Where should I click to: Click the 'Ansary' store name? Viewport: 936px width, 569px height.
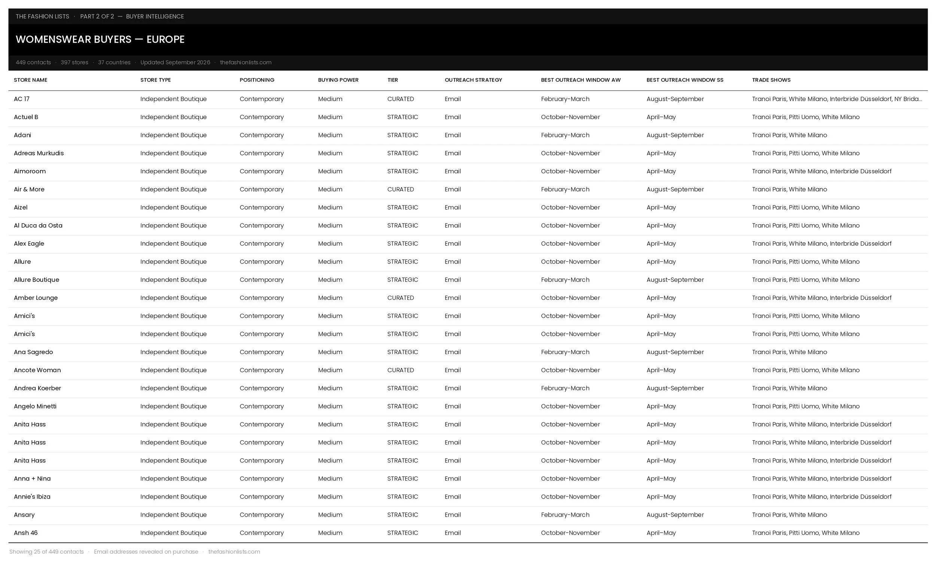point(24,515)
